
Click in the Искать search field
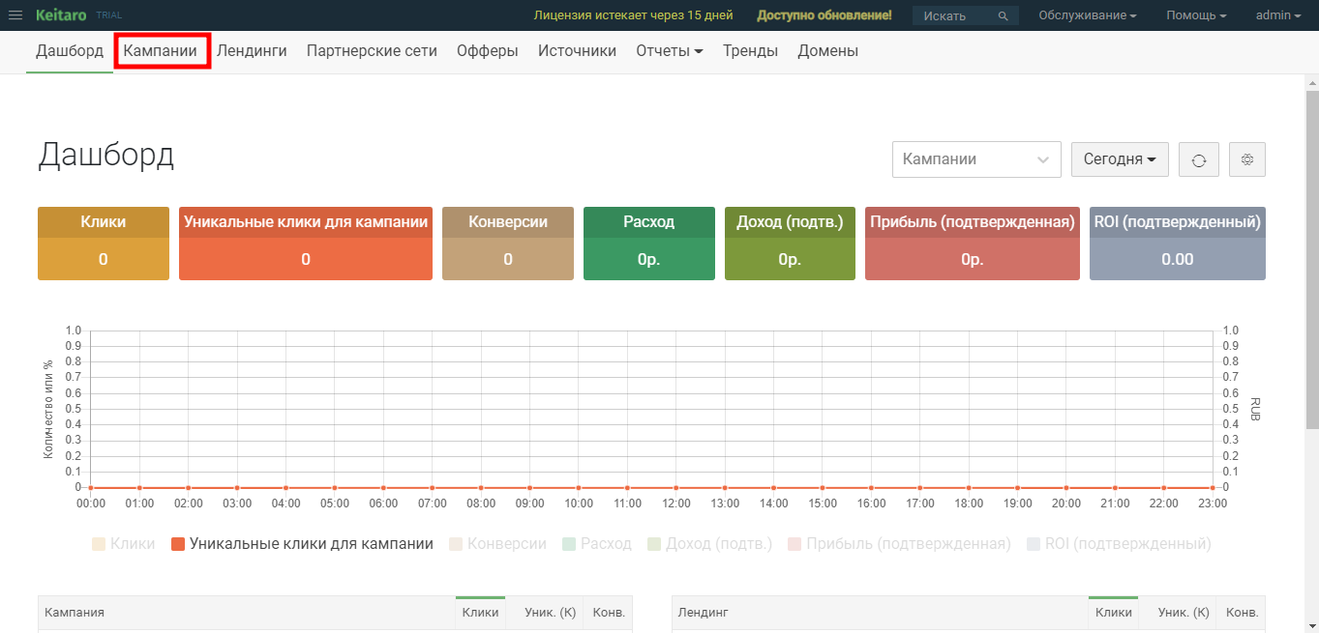click(953, 16)
